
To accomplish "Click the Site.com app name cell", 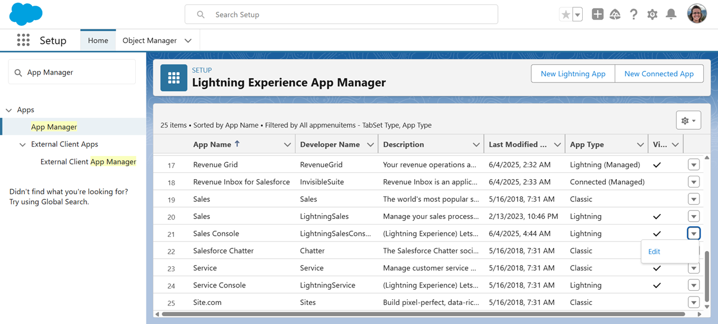I will 207,303.
